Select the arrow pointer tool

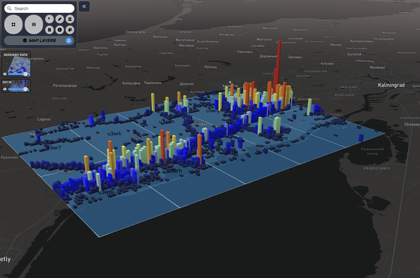click(50, 19)
